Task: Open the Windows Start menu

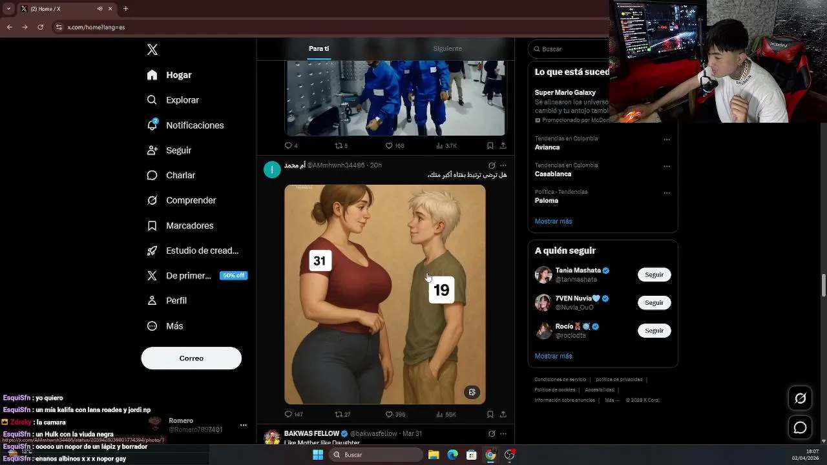Action: (318, 455)
